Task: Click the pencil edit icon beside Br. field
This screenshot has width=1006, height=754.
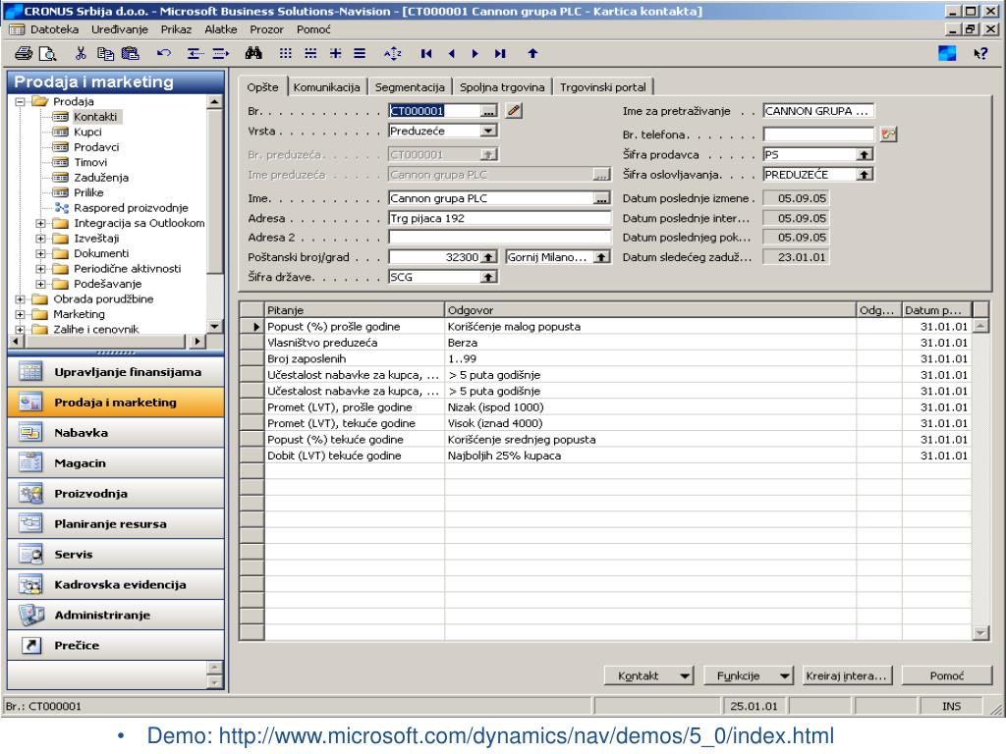Action: (513, 110)
